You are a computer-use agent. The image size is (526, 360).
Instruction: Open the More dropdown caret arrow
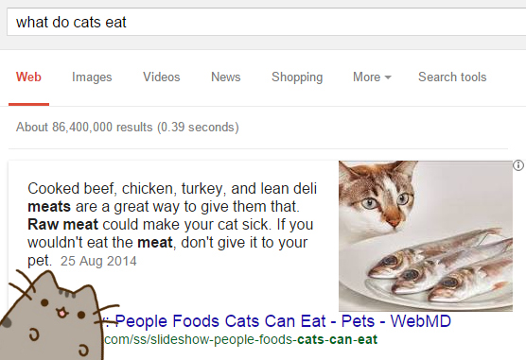(388, 77)
